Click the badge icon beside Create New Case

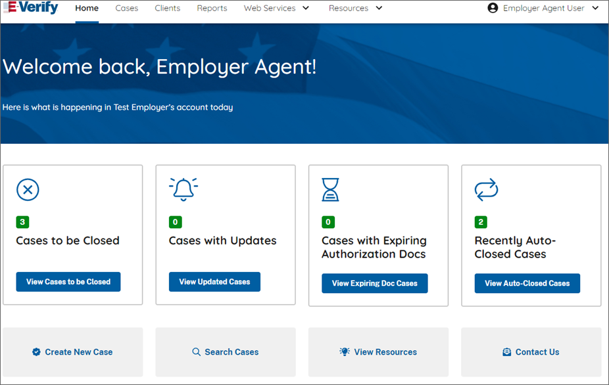click(x=36, y=352)
